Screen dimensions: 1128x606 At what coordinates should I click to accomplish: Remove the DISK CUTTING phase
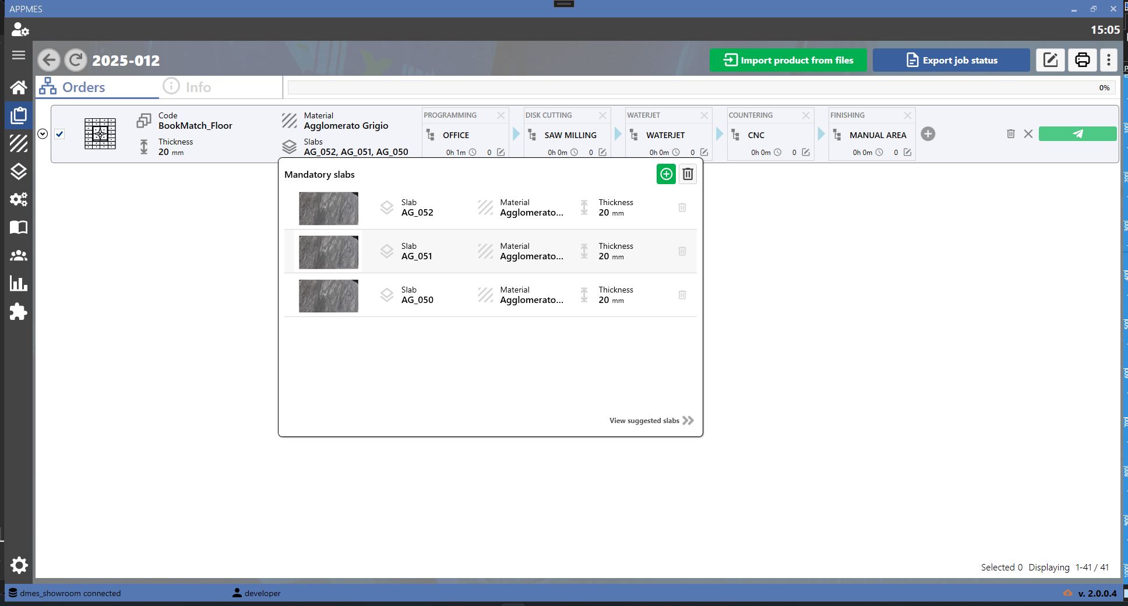(x=602, y=115)
